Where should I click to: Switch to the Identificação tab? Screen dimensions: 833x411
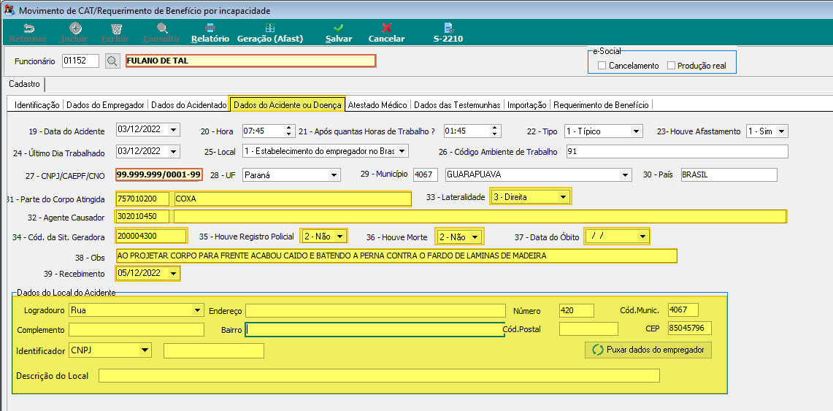click(37, 105)
